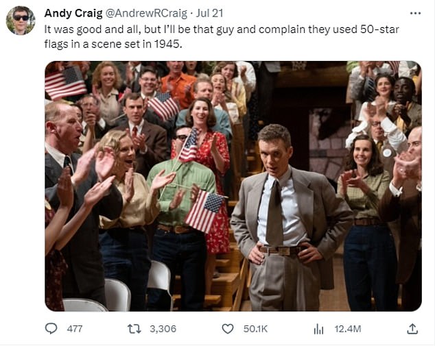Open the @AndrewRCraig handle link
This screenshot has width=435, height=346.
(147, 13)
